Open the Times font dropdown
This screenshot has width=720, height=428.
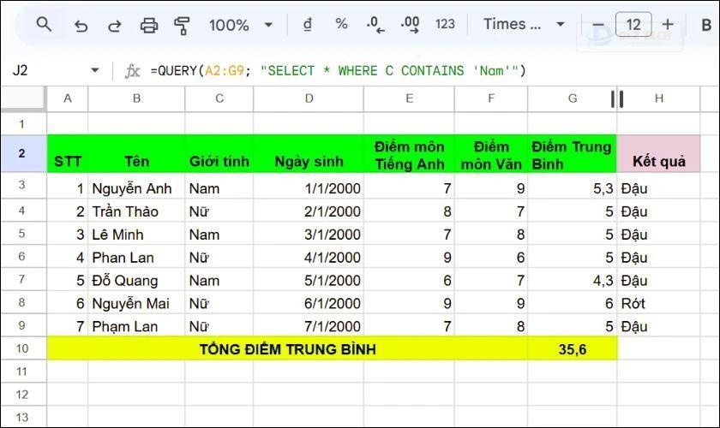pyautogui.click(x=524, y=24)
